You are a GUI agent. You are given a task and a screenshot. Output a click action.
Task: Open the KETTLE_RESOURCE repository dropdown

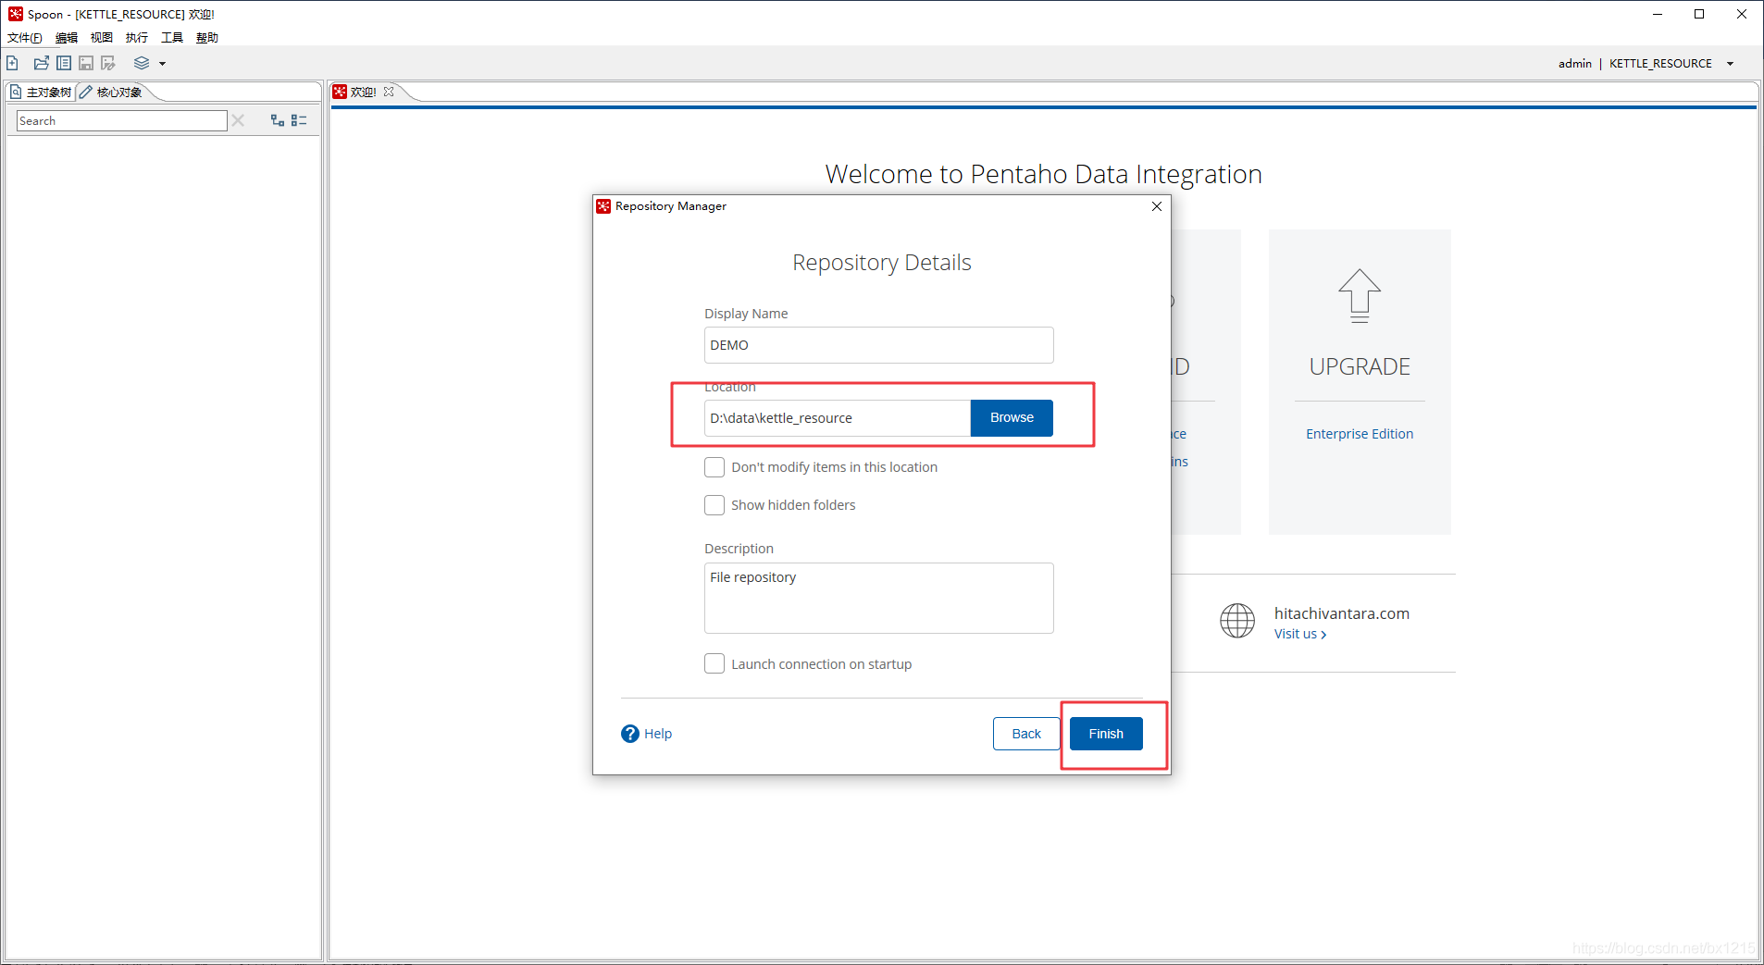[x=1730, y=64]
